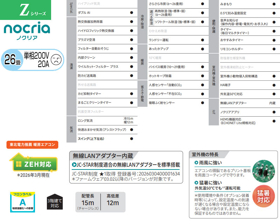Image resolution: width=280 pixels, height=224 pixels.
Task: Click the 無線LANアダプター 内蔵 table row
Action: (x=250, y=103)
